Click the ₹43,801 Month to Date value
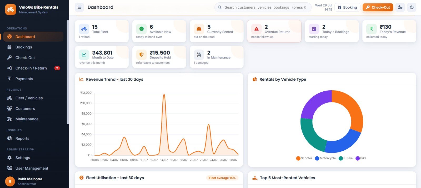The image size is (421, 188). tap(102, 53)
